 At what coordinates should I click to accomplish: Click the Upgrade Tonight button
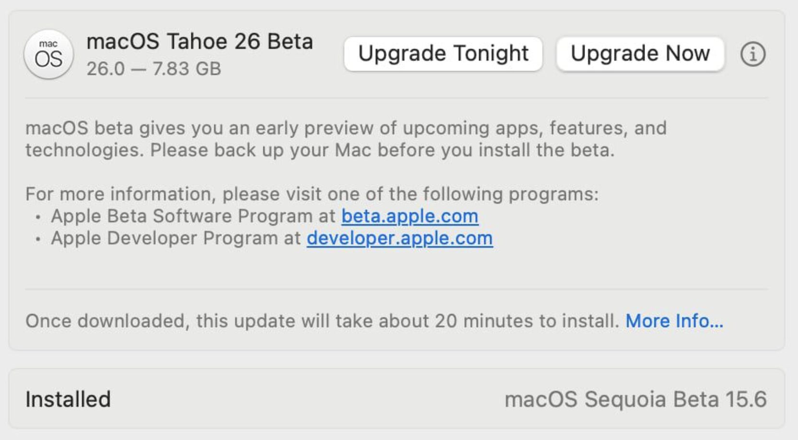click(443, 54)
